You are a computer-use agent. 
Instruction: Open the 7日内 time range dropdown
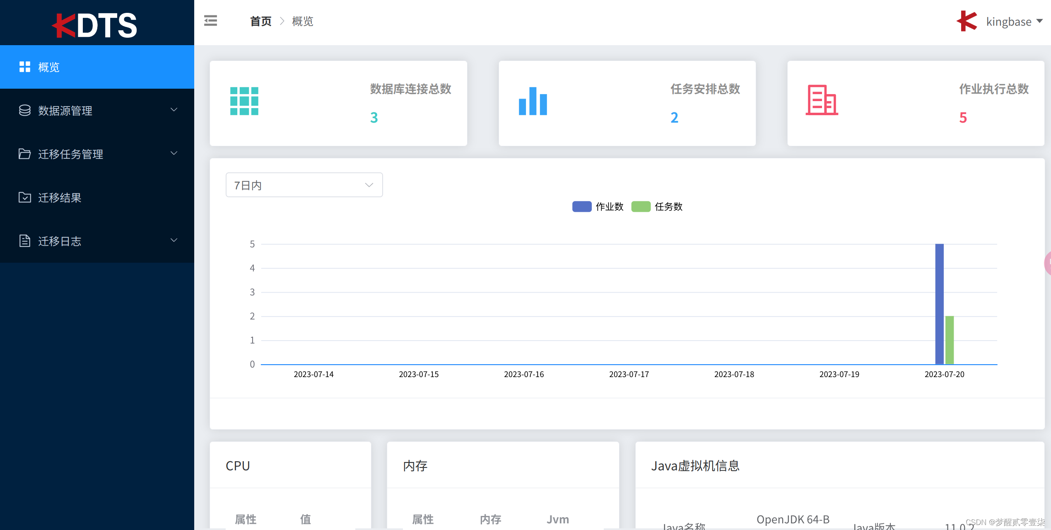point(304,185)
